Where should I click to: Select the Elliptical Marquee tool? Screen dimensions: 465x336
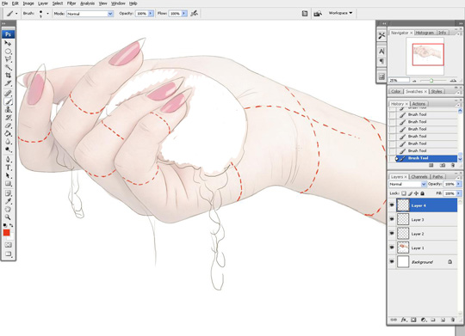[x=8, y=52]
